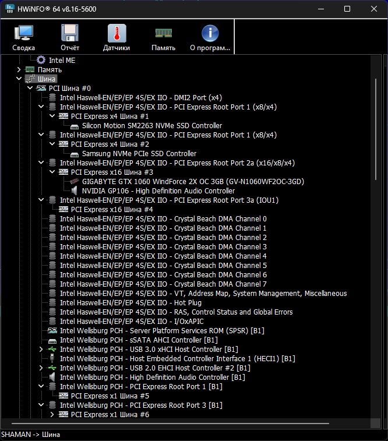Click the horizontal scrollbar thumb

170,423
